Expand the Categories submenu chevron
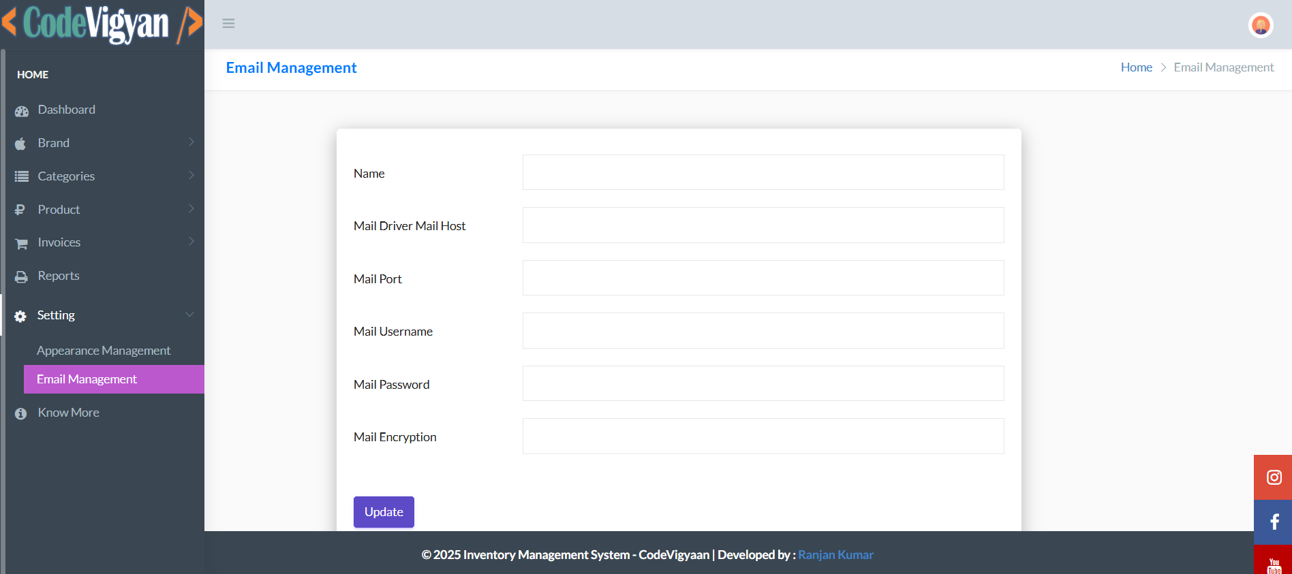 (191, 176)
